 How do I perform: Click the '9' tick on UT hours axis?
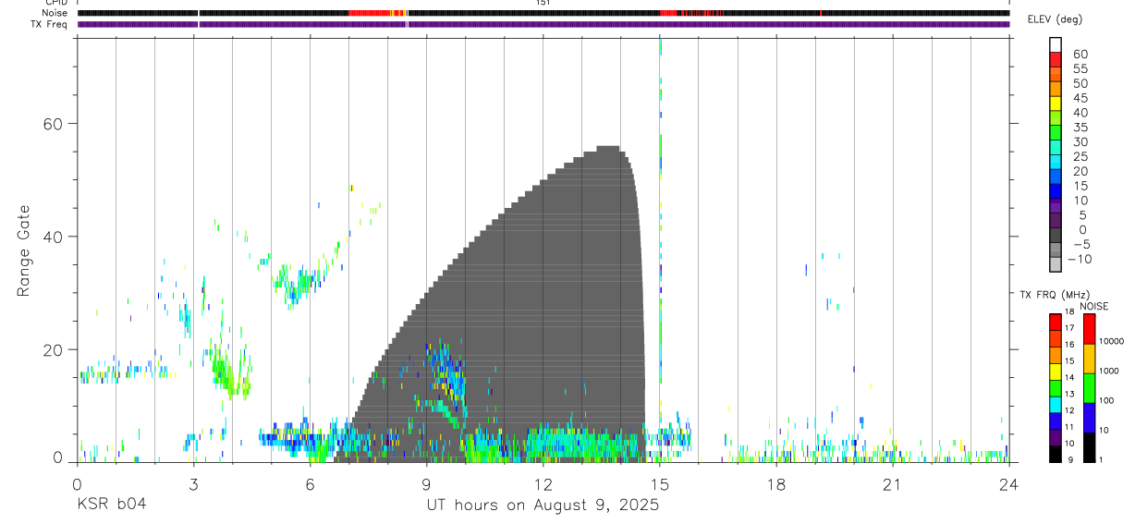pos(427,483)
